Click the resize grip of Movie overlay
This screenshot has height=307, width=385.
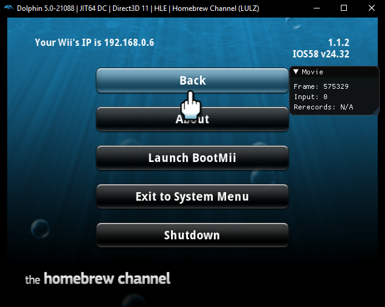coord(375,112)
